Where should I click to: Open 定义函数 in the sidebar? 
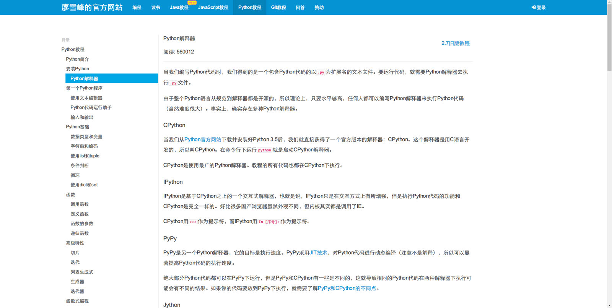pyautogui.click(x=80, y=214)
